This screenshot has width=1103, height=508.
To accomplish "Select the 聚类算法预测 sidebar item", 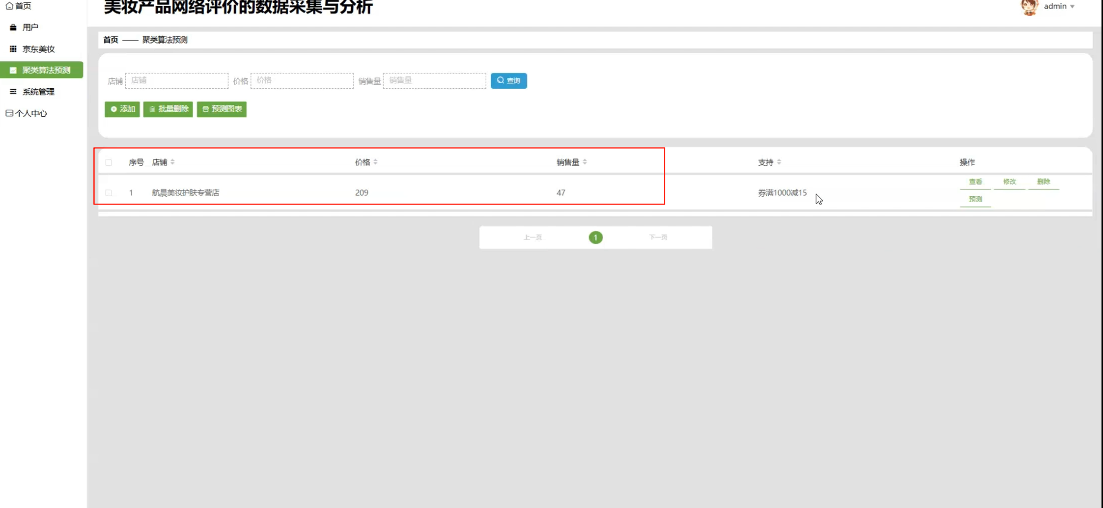I will click(x=42, y=70).
